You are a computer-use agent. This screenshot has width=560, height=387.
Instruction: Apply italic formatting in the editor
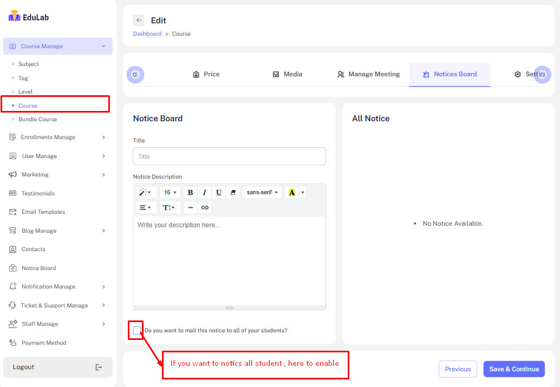coord(204,193)
